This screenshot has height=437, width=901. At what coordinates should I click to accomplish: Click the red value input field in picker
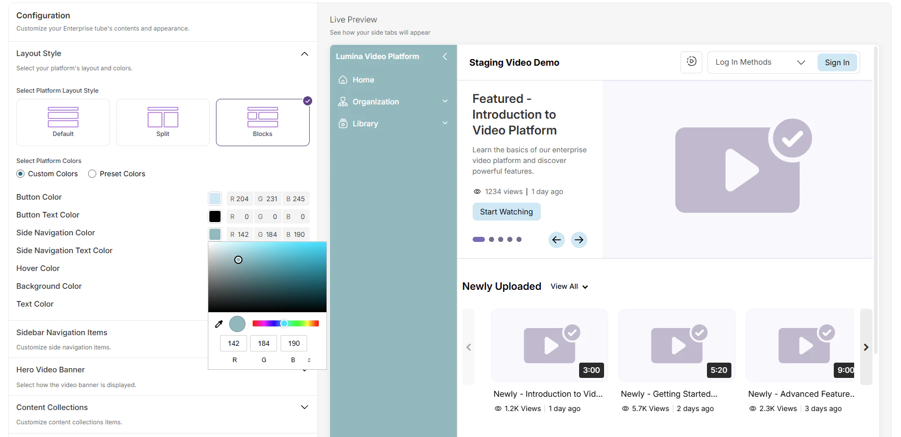(x=234, y=343)
